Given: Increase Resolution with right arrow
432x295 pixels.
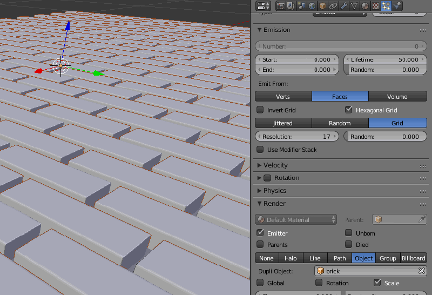Looking at the screenshot, I should point(335,137).
